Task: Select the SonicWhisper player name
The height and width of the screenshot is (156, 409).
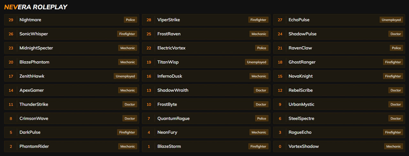Action: point(34,34)
